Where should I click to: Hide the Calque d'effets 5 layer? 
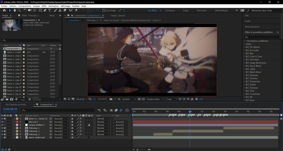pos(2,125)
